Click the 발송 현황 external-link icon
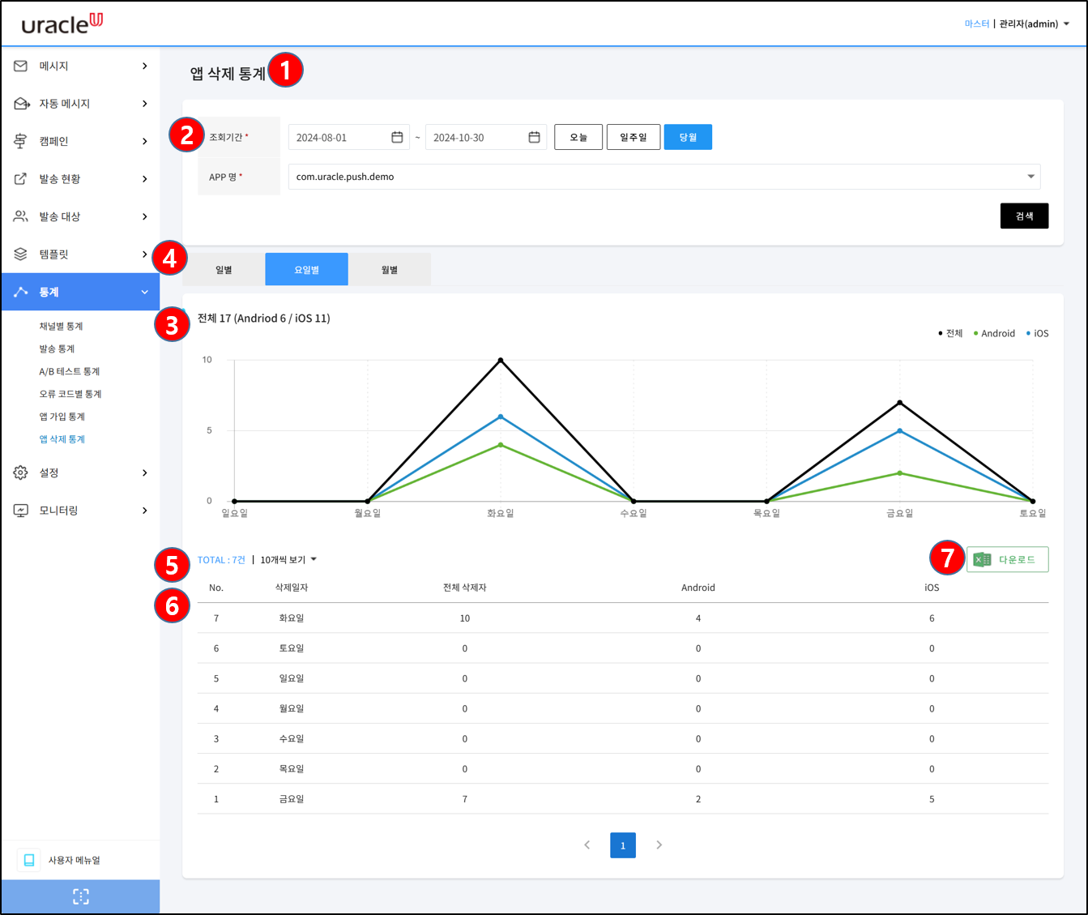Screen dimensions: 1088x915 point(21,179)
